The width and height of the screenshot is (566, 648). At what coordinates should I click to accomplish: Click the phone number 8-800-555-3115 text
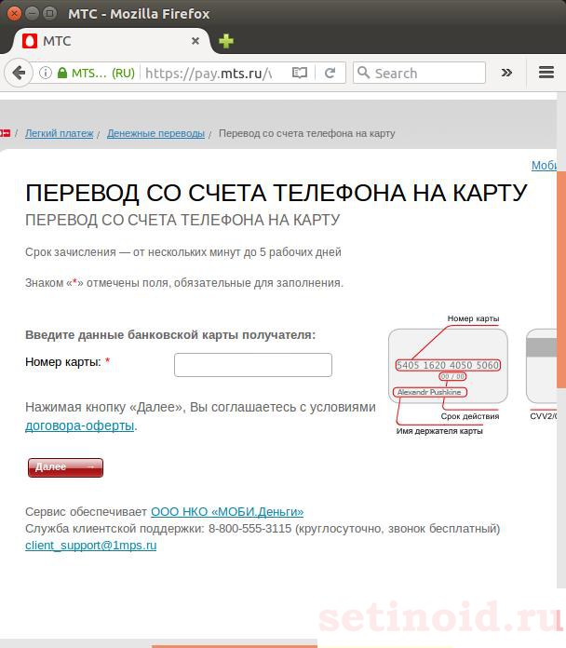(x=249, y=529)
